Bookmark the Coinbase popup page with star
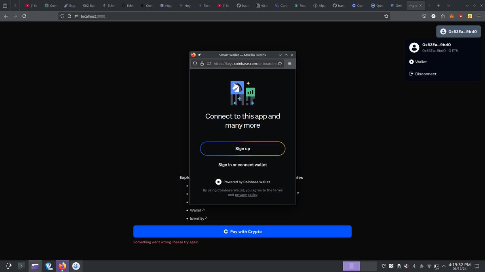This screenshot has height=272, width=485. tap(280, 64)
